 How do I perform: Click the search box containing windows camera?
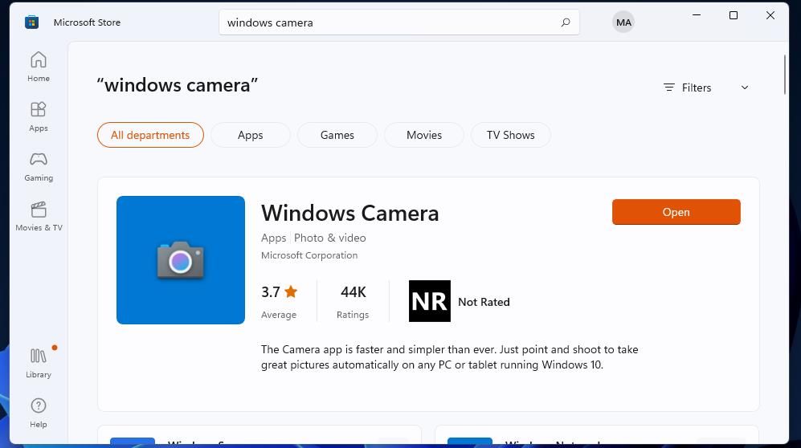pos(399,22)
